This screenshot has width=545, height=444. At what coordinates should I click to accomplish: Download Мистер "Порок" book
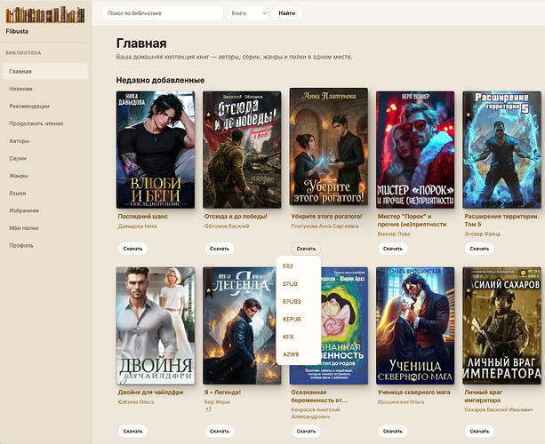pyautogui.click(x=392, y=249)
